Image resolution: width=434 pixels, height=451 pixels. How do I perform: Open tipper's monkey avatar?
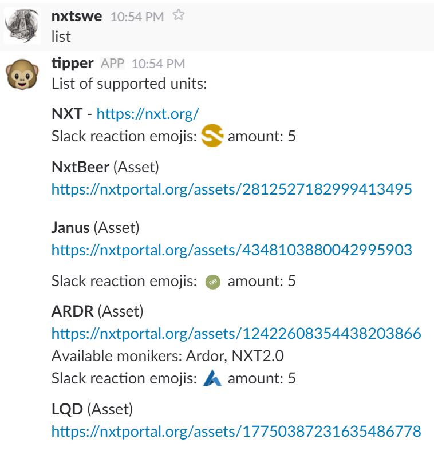22,75
